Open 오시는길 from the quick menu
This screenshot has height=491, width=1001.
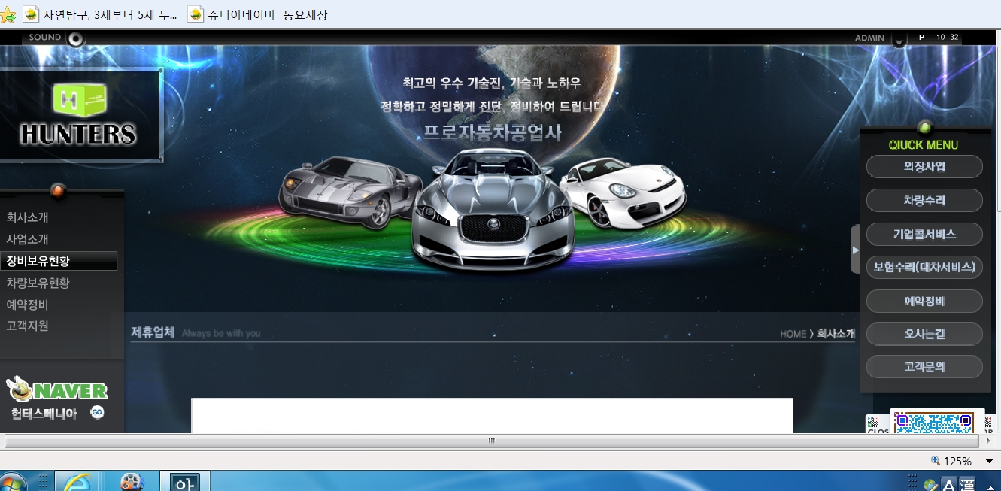[x=924, y=334]
